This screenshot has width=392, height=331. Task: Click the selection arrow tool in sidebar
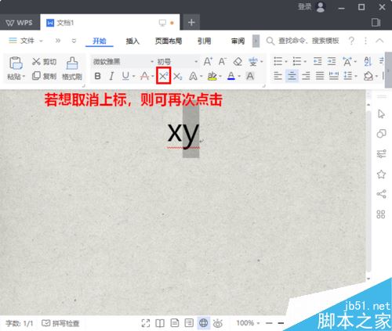(381, 114)
